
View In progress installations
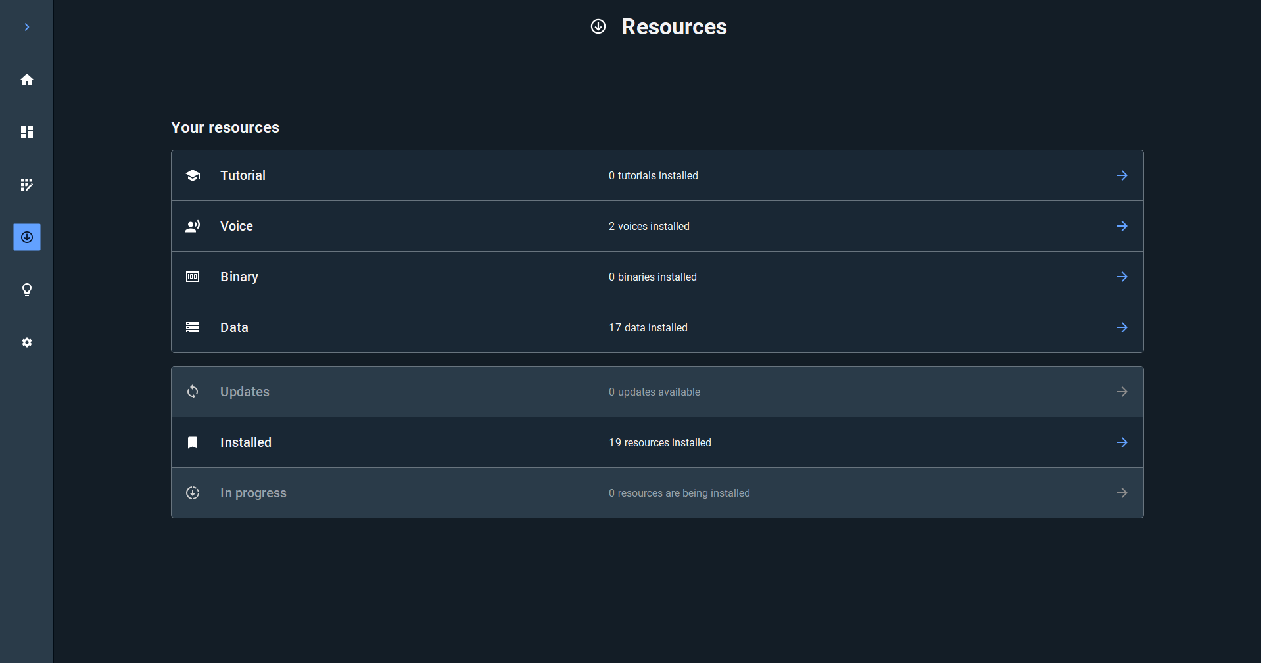(656, 493)
